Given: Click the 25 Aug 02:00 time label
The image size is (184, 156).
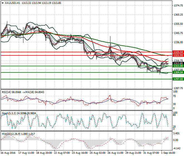Looking at the screenshot, I should point(98,153).
